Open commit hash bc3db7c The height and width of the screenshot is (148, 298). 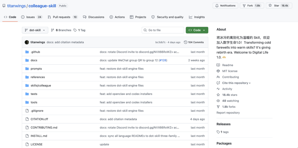click(x=160, y=42)
